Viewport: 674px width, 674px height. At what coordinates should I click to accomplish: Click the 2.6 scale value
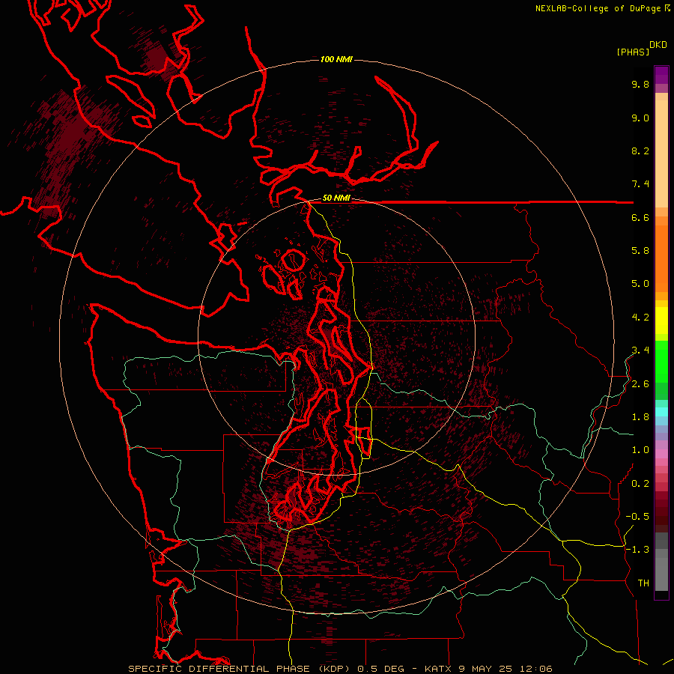click(640, 384)
